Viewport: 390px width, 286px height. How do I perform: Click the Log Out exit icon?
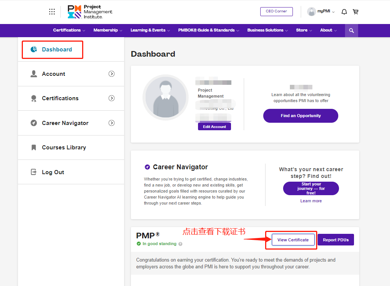(34, 172)
